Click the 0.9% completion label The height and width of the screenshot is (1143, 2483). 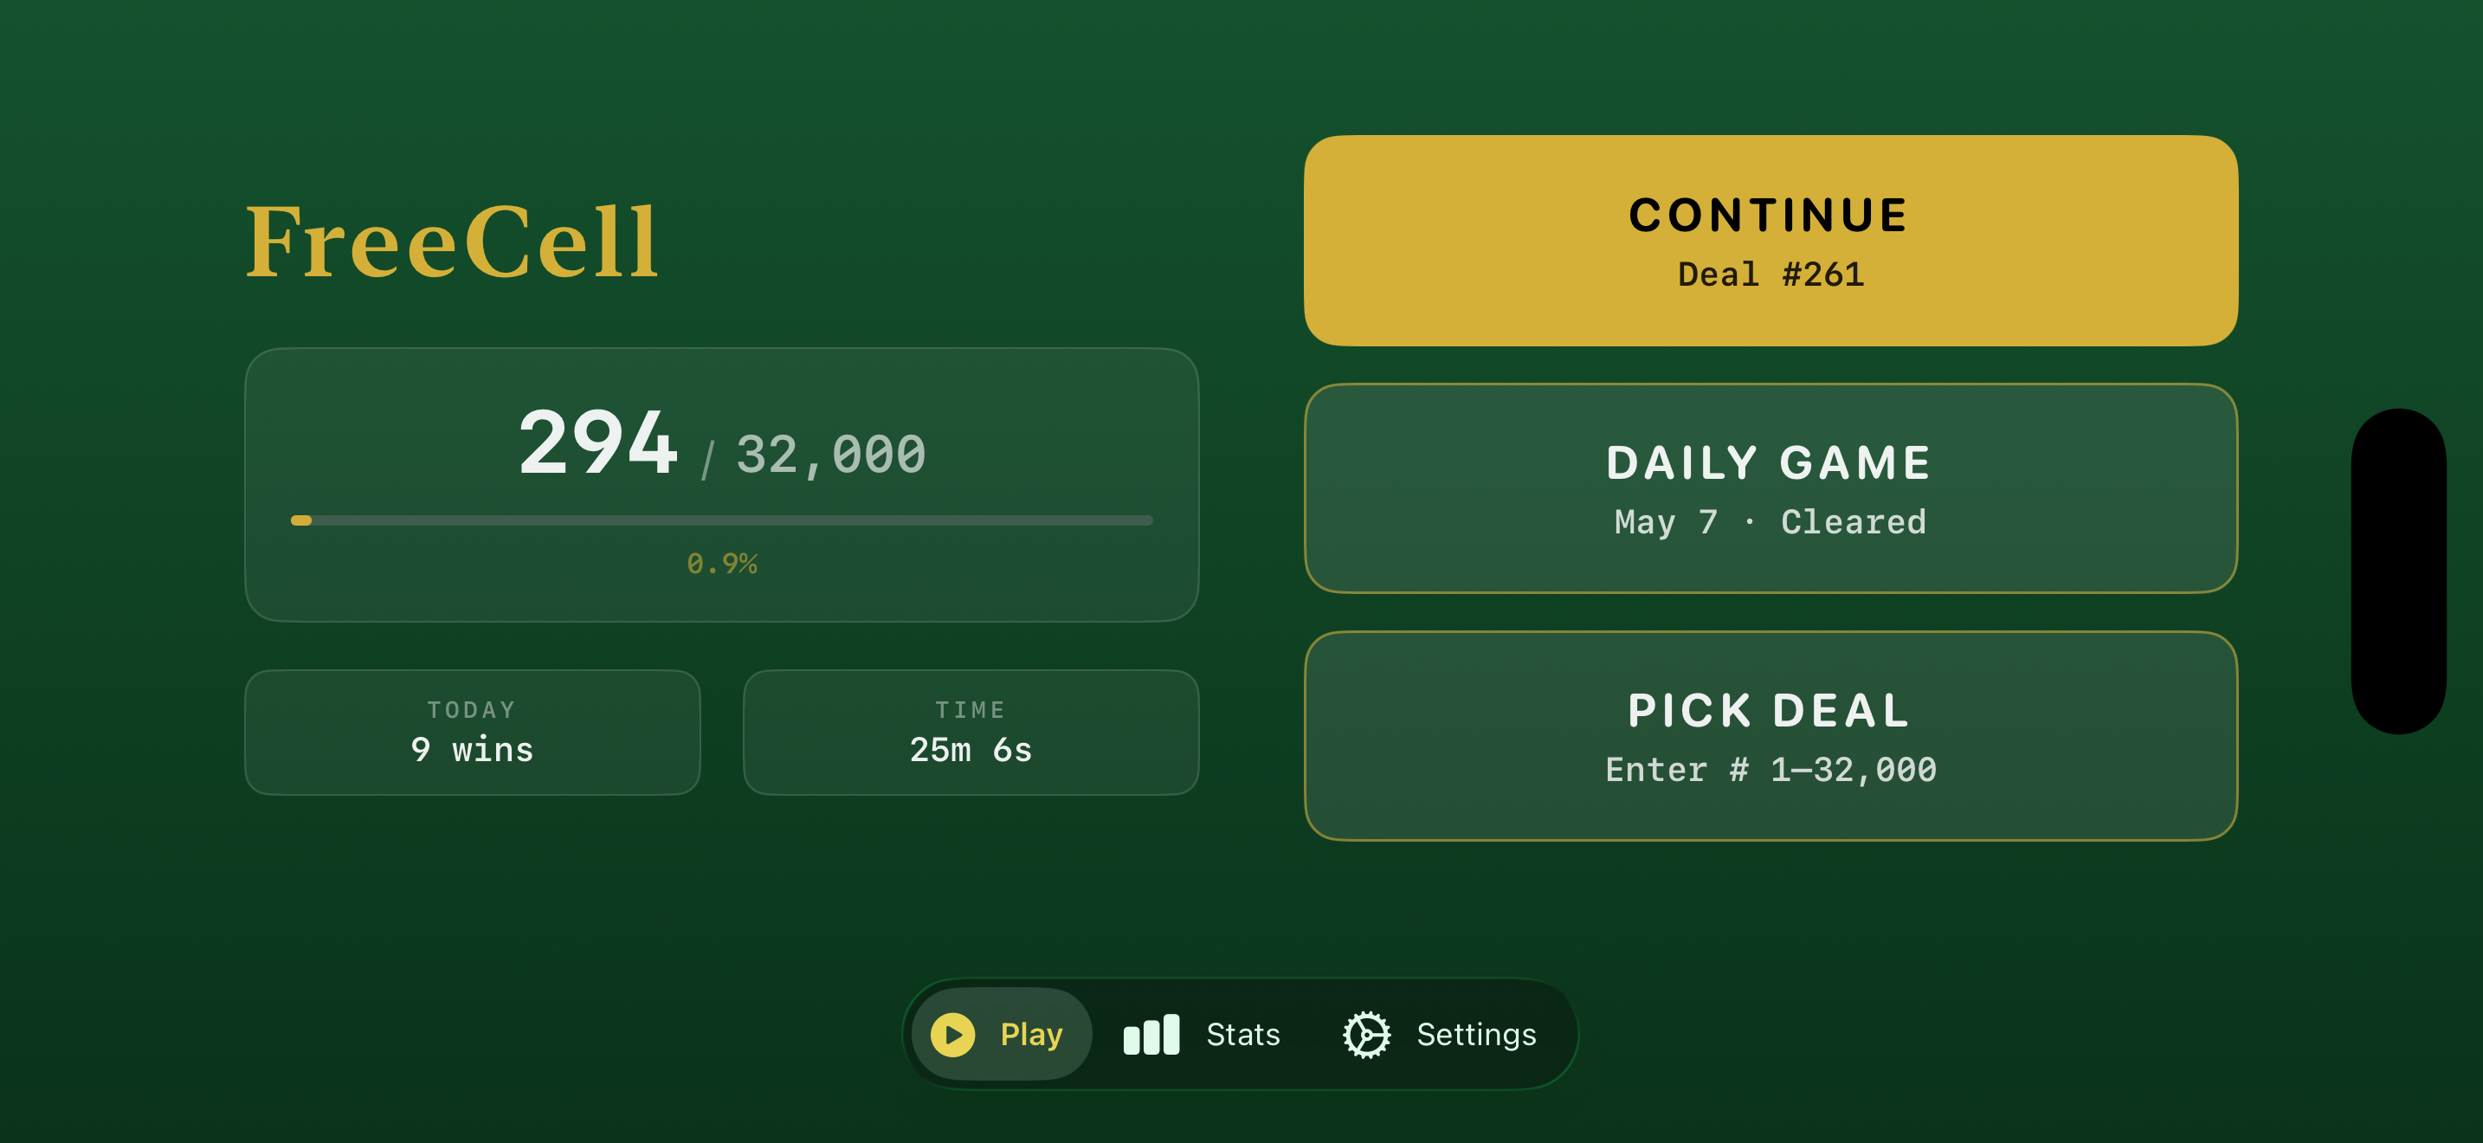721,564
